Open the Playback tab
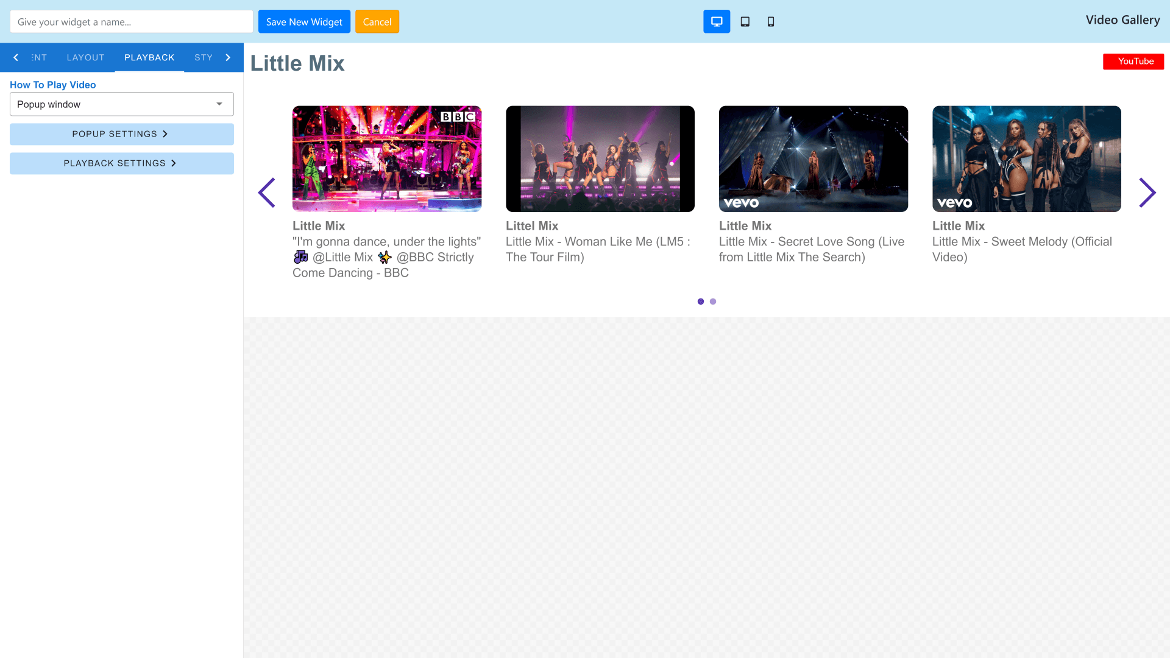 point(149,57)
